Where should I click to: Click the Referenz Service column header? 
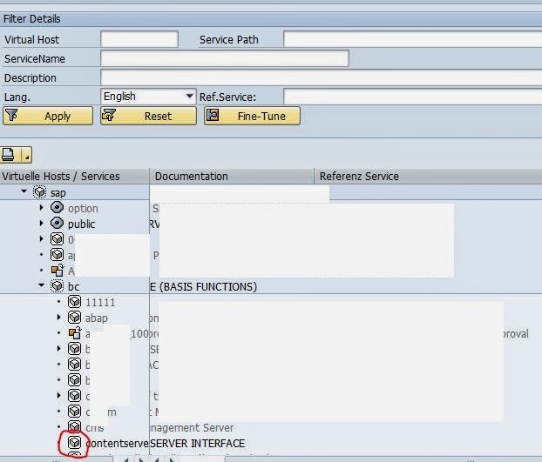(x=428, y=177)
